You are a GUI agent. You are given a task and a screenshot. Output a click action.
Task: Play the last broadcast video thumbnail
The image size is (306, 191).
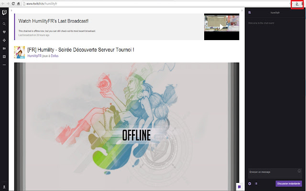click(x=221, y=27)
